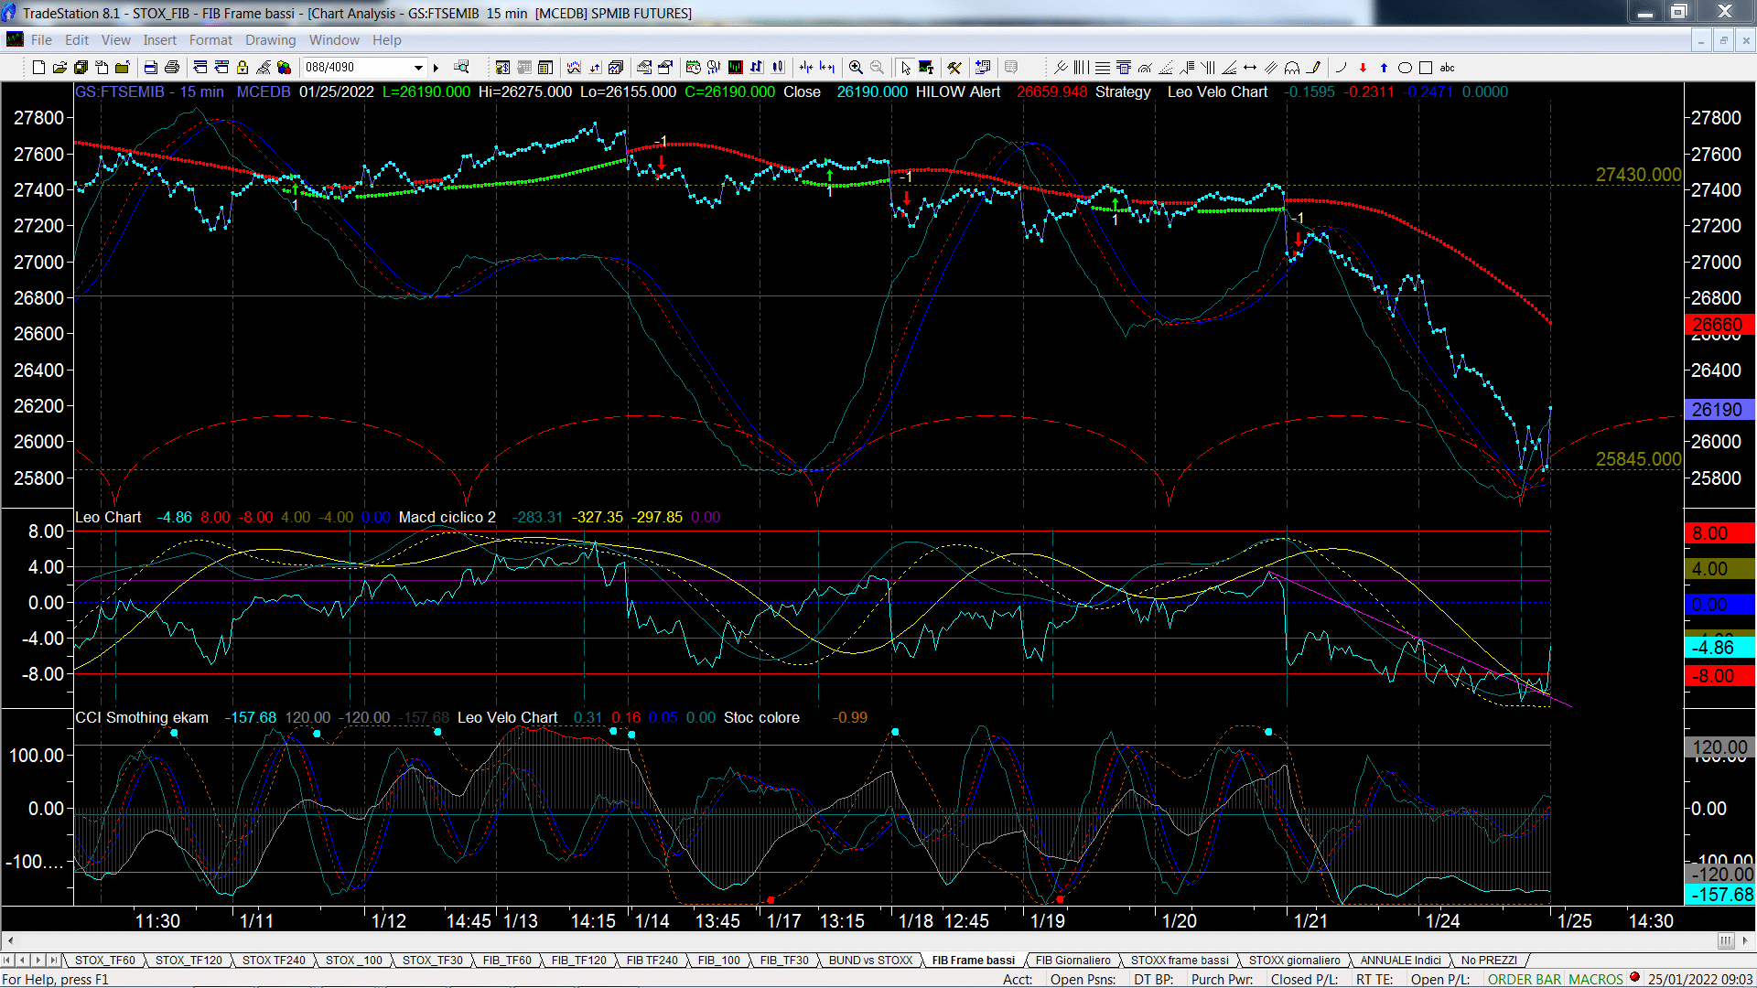
Task: Open the View menu
Action: (116, 40)
